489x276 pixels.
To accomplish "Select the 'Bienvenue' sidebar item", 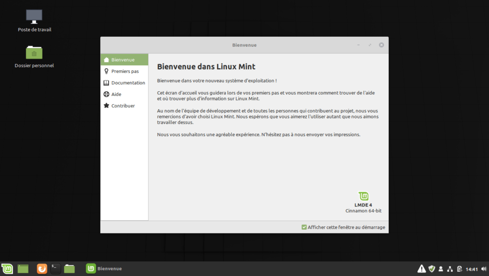I will click(x=123, y=60).
